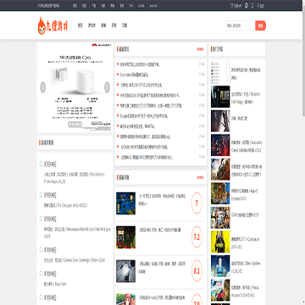Viewport: 305px width, 305px height.
Task: Open the GTA5 download link text
Action: click(245, 215)
